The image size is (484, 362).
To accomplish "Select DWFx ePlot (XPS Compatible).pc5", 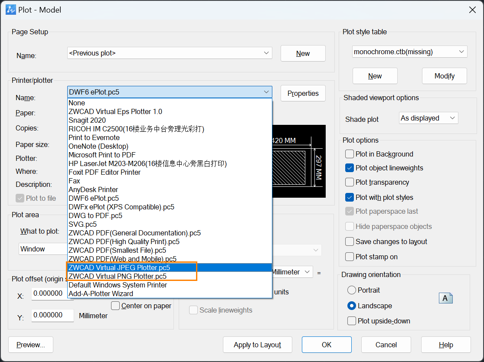I will pos(170,207).
